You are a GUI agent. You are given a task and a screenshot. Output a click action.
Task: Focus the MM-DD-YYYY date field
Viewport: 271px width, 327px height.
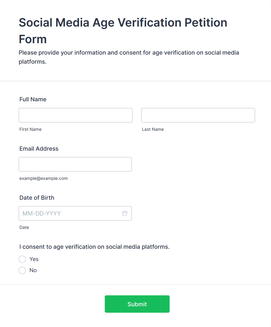tap(70, 213)
